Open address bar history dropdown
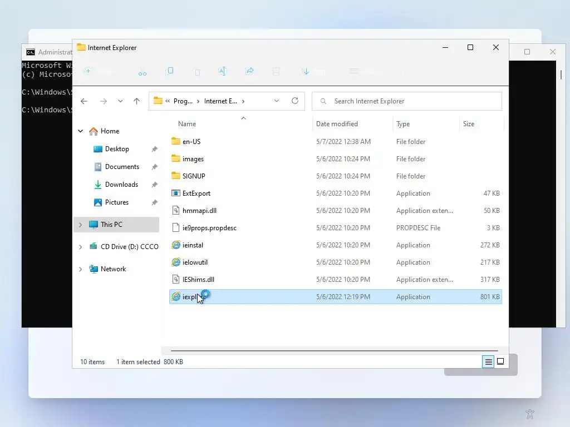The height and width of the screenshot is (427, 570). point(277,101)
